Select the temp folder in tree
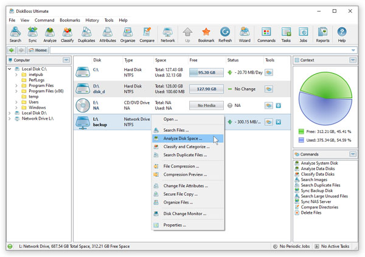 tap(33, 97)
